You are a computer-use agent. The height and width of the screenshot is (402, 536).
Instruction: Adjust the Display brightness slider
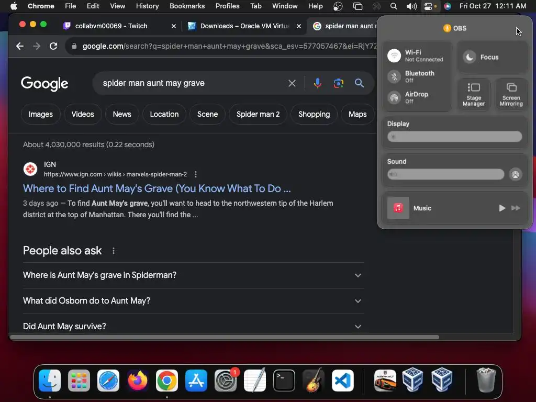click(x=455, y=137)
